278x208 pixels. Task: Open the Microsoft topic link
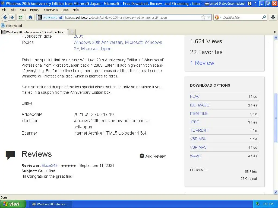click(x=134, y=43)
